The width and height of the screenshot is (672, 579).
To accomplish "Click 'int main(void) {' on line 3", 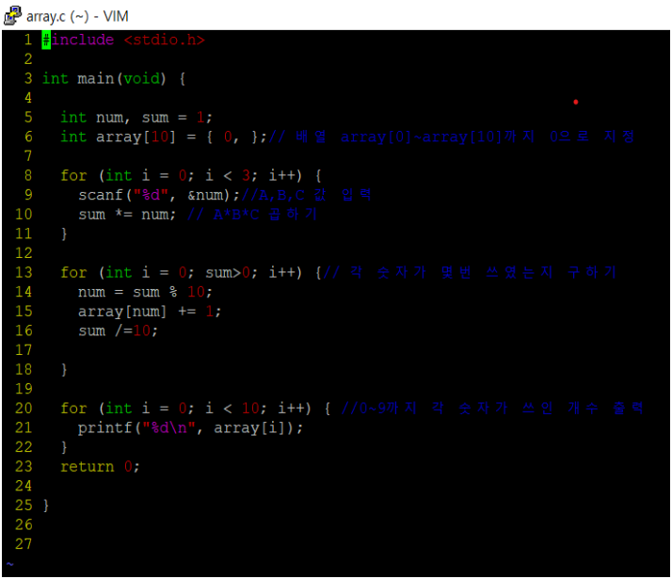I will click(x=114, y=78).
